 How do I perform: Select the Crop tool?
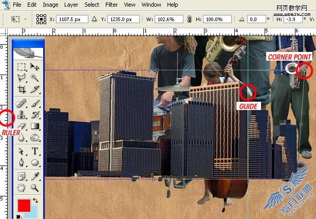[x=22, y=89]
